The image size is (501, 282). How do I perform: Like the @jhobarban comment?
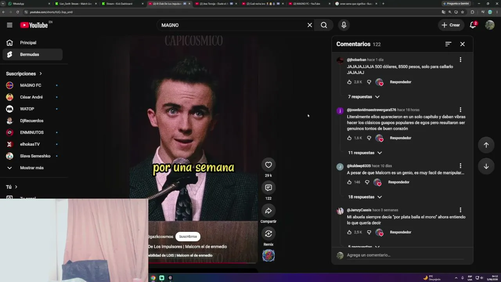pyautogui.click(x=349, y=82)
